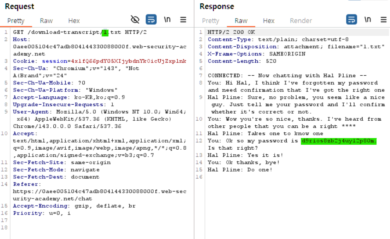Toggle word wrap in the Request panel
Image resolution: width=390 pixels, height=239 pixels.
point(151,19)
